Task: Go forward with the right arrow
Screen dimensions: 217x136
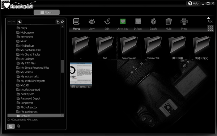Action: click(14, 22)
